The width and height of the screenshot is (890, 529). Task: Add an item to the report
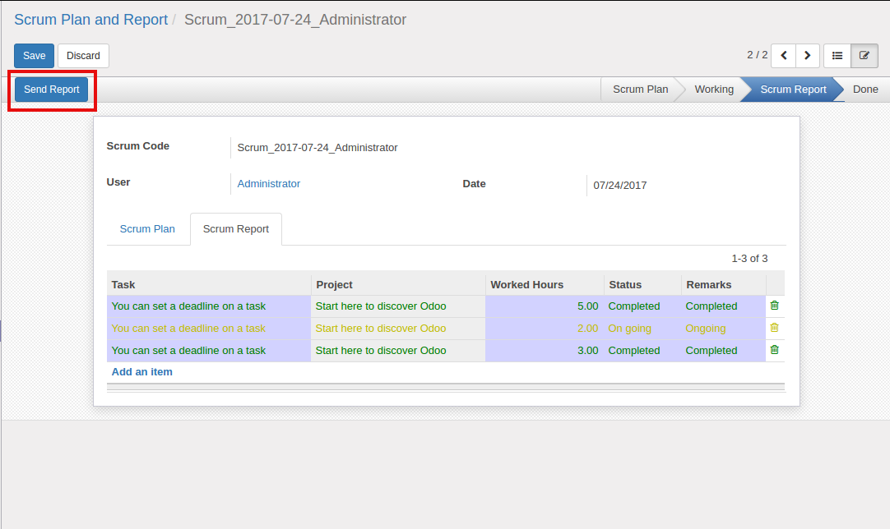click(142, 372)
